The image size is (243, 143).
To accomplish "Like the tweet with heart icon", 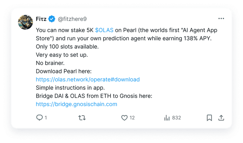I will pos(124,118).
